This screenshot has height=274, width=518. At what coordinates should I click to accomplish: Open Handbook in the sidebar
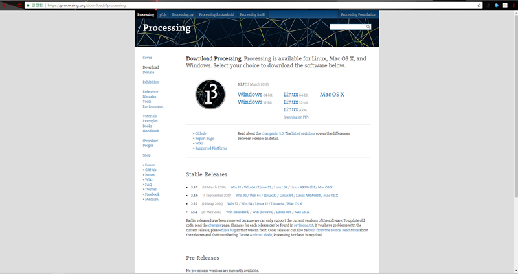(151, 131)
